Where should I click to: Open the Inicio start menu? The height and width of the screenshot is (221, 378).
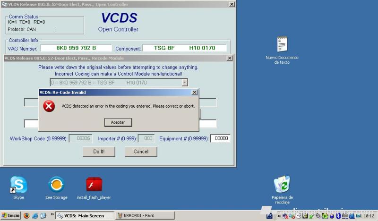point(10,216)
